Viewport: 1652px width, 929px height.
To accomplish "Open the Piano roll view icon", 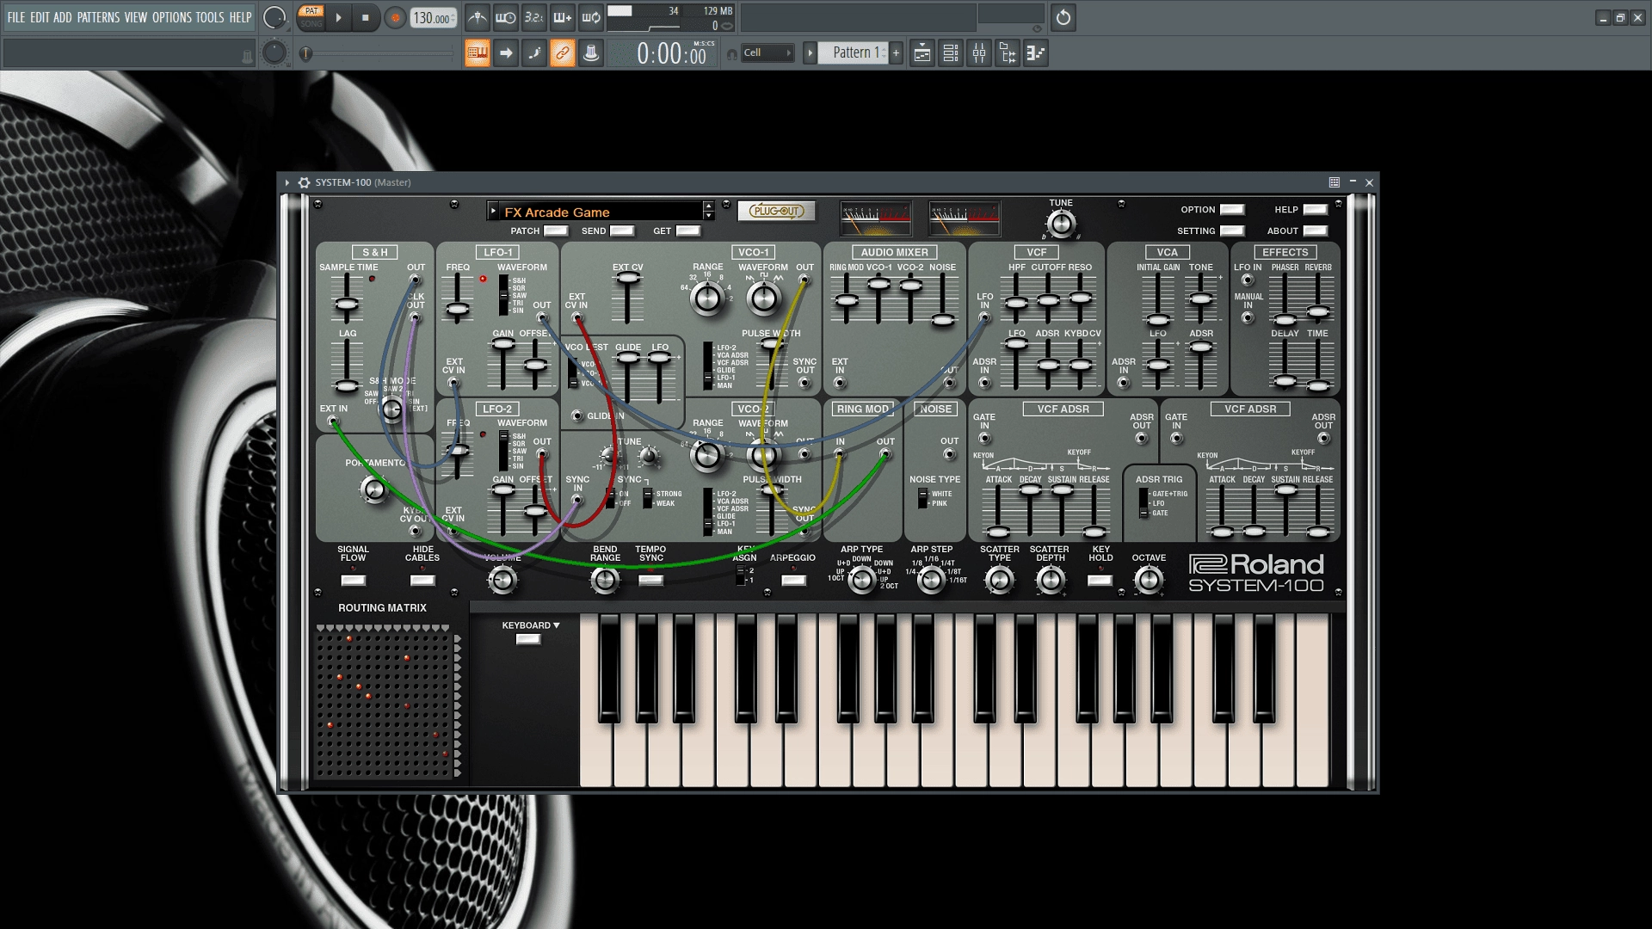I will coord(1036,53).
